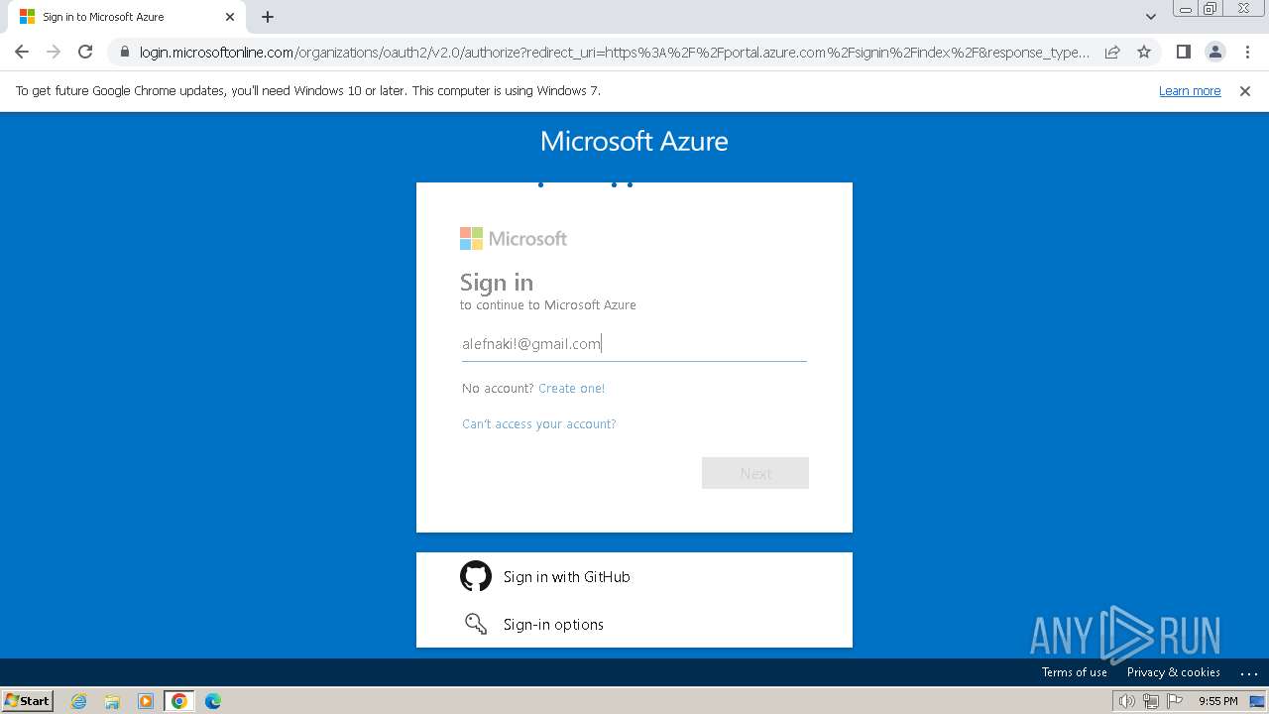Close the Sign in to Microsoft Azure tab
Image resolution: width=1269 pixels, height=714 pixels.
[230, 17]
